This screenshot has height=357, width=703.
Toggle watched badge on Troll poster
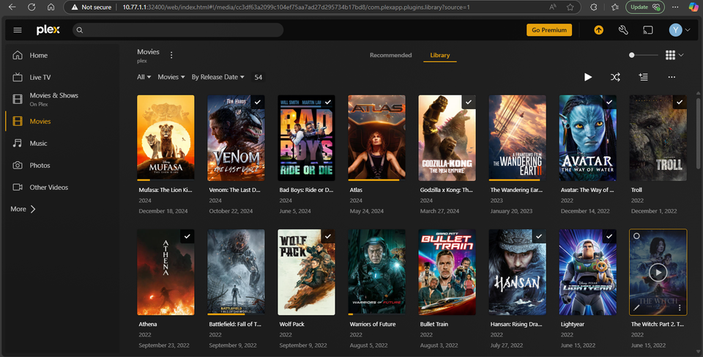(x=680, y=102)
